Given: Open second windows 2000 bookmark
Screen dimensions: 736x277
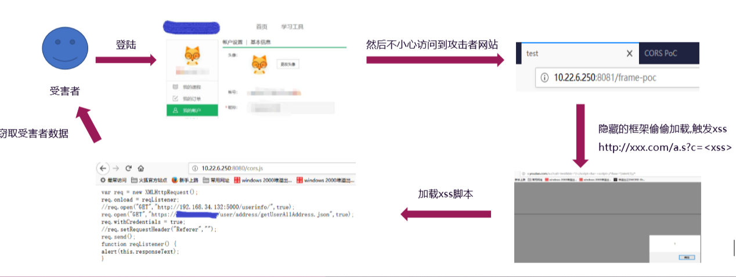Looking at the screenshot, I should click(x=325, y=181).
